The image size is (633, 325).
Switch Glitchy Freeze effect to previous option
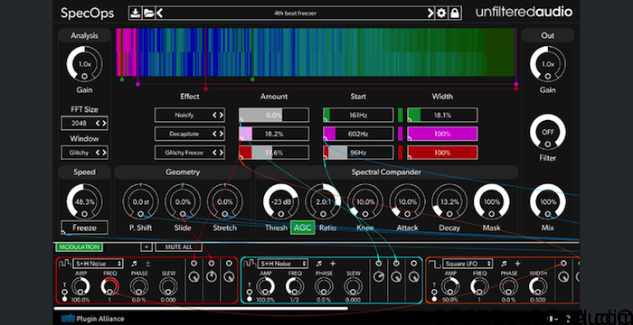(x=215, y=153)
